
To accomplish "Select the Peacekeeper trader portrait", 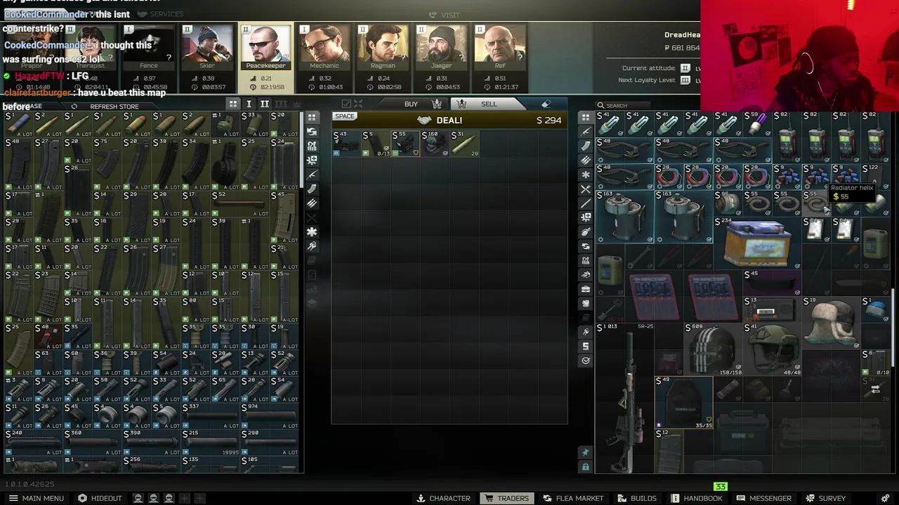I will click(x=265, y=48).
